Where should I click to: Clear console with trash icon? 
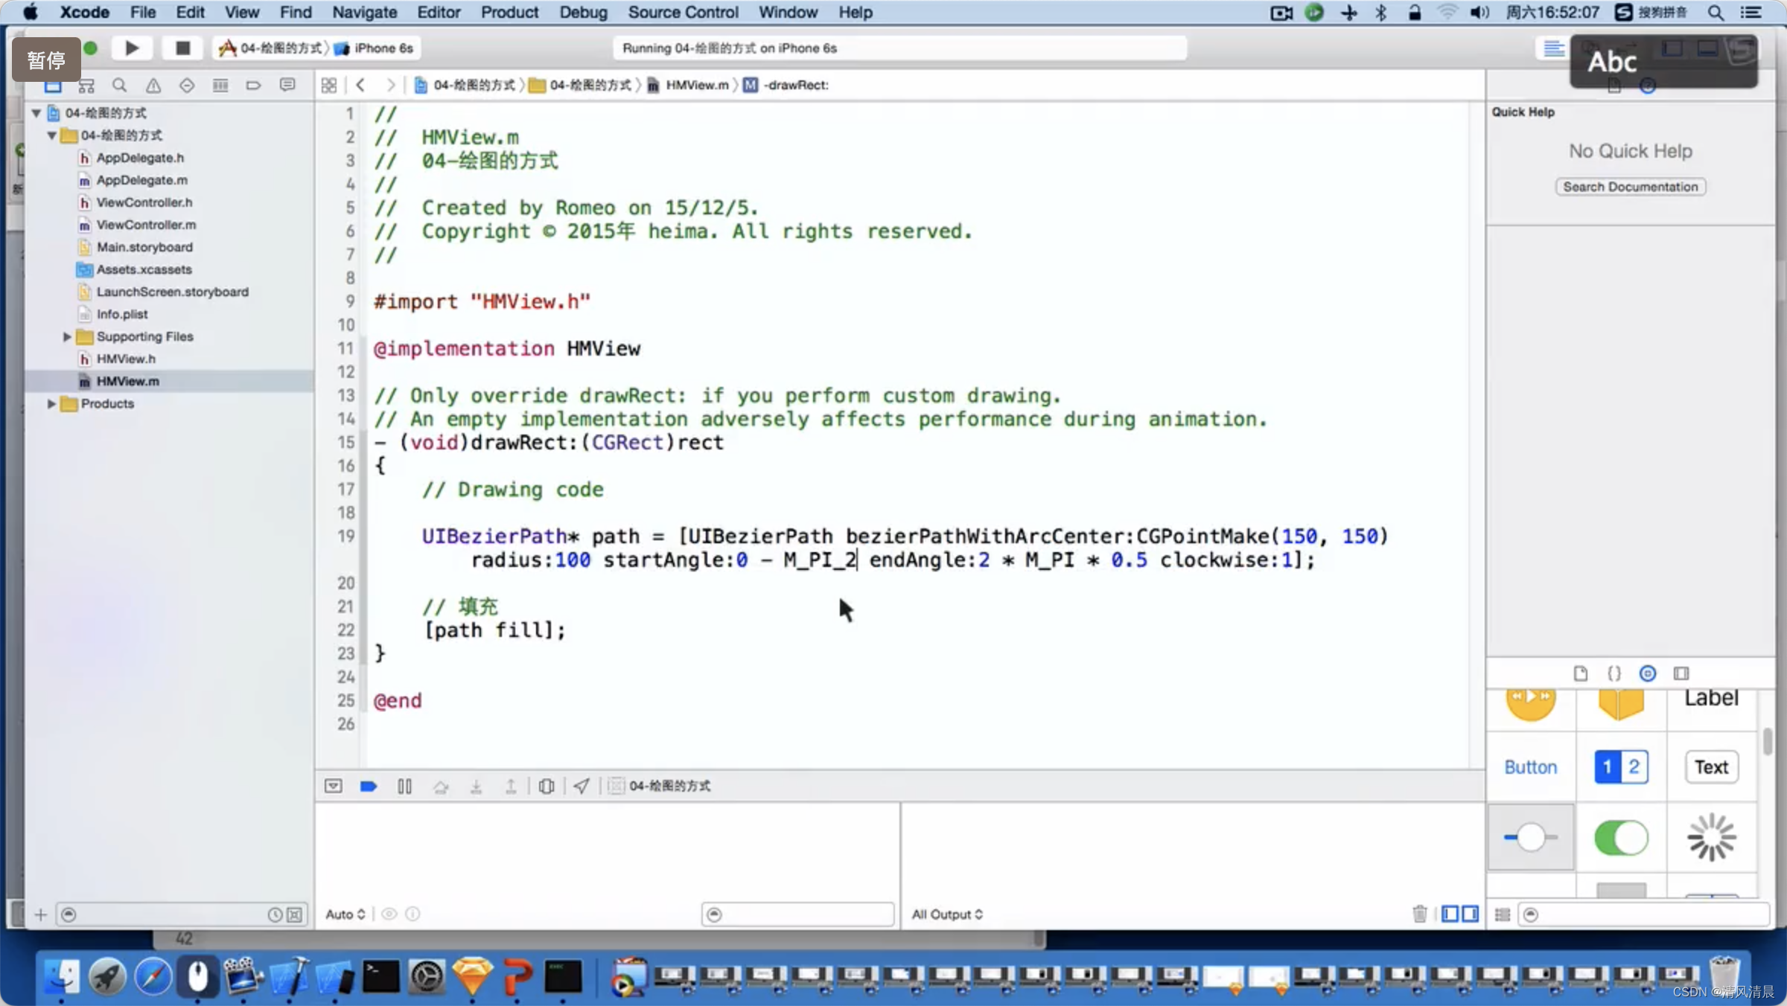pyautogui.click(x=1420, y=914)
